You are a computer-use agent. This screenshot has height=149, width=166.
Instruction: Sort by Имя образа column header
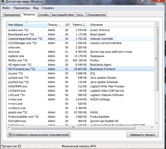tap(27, 25)
